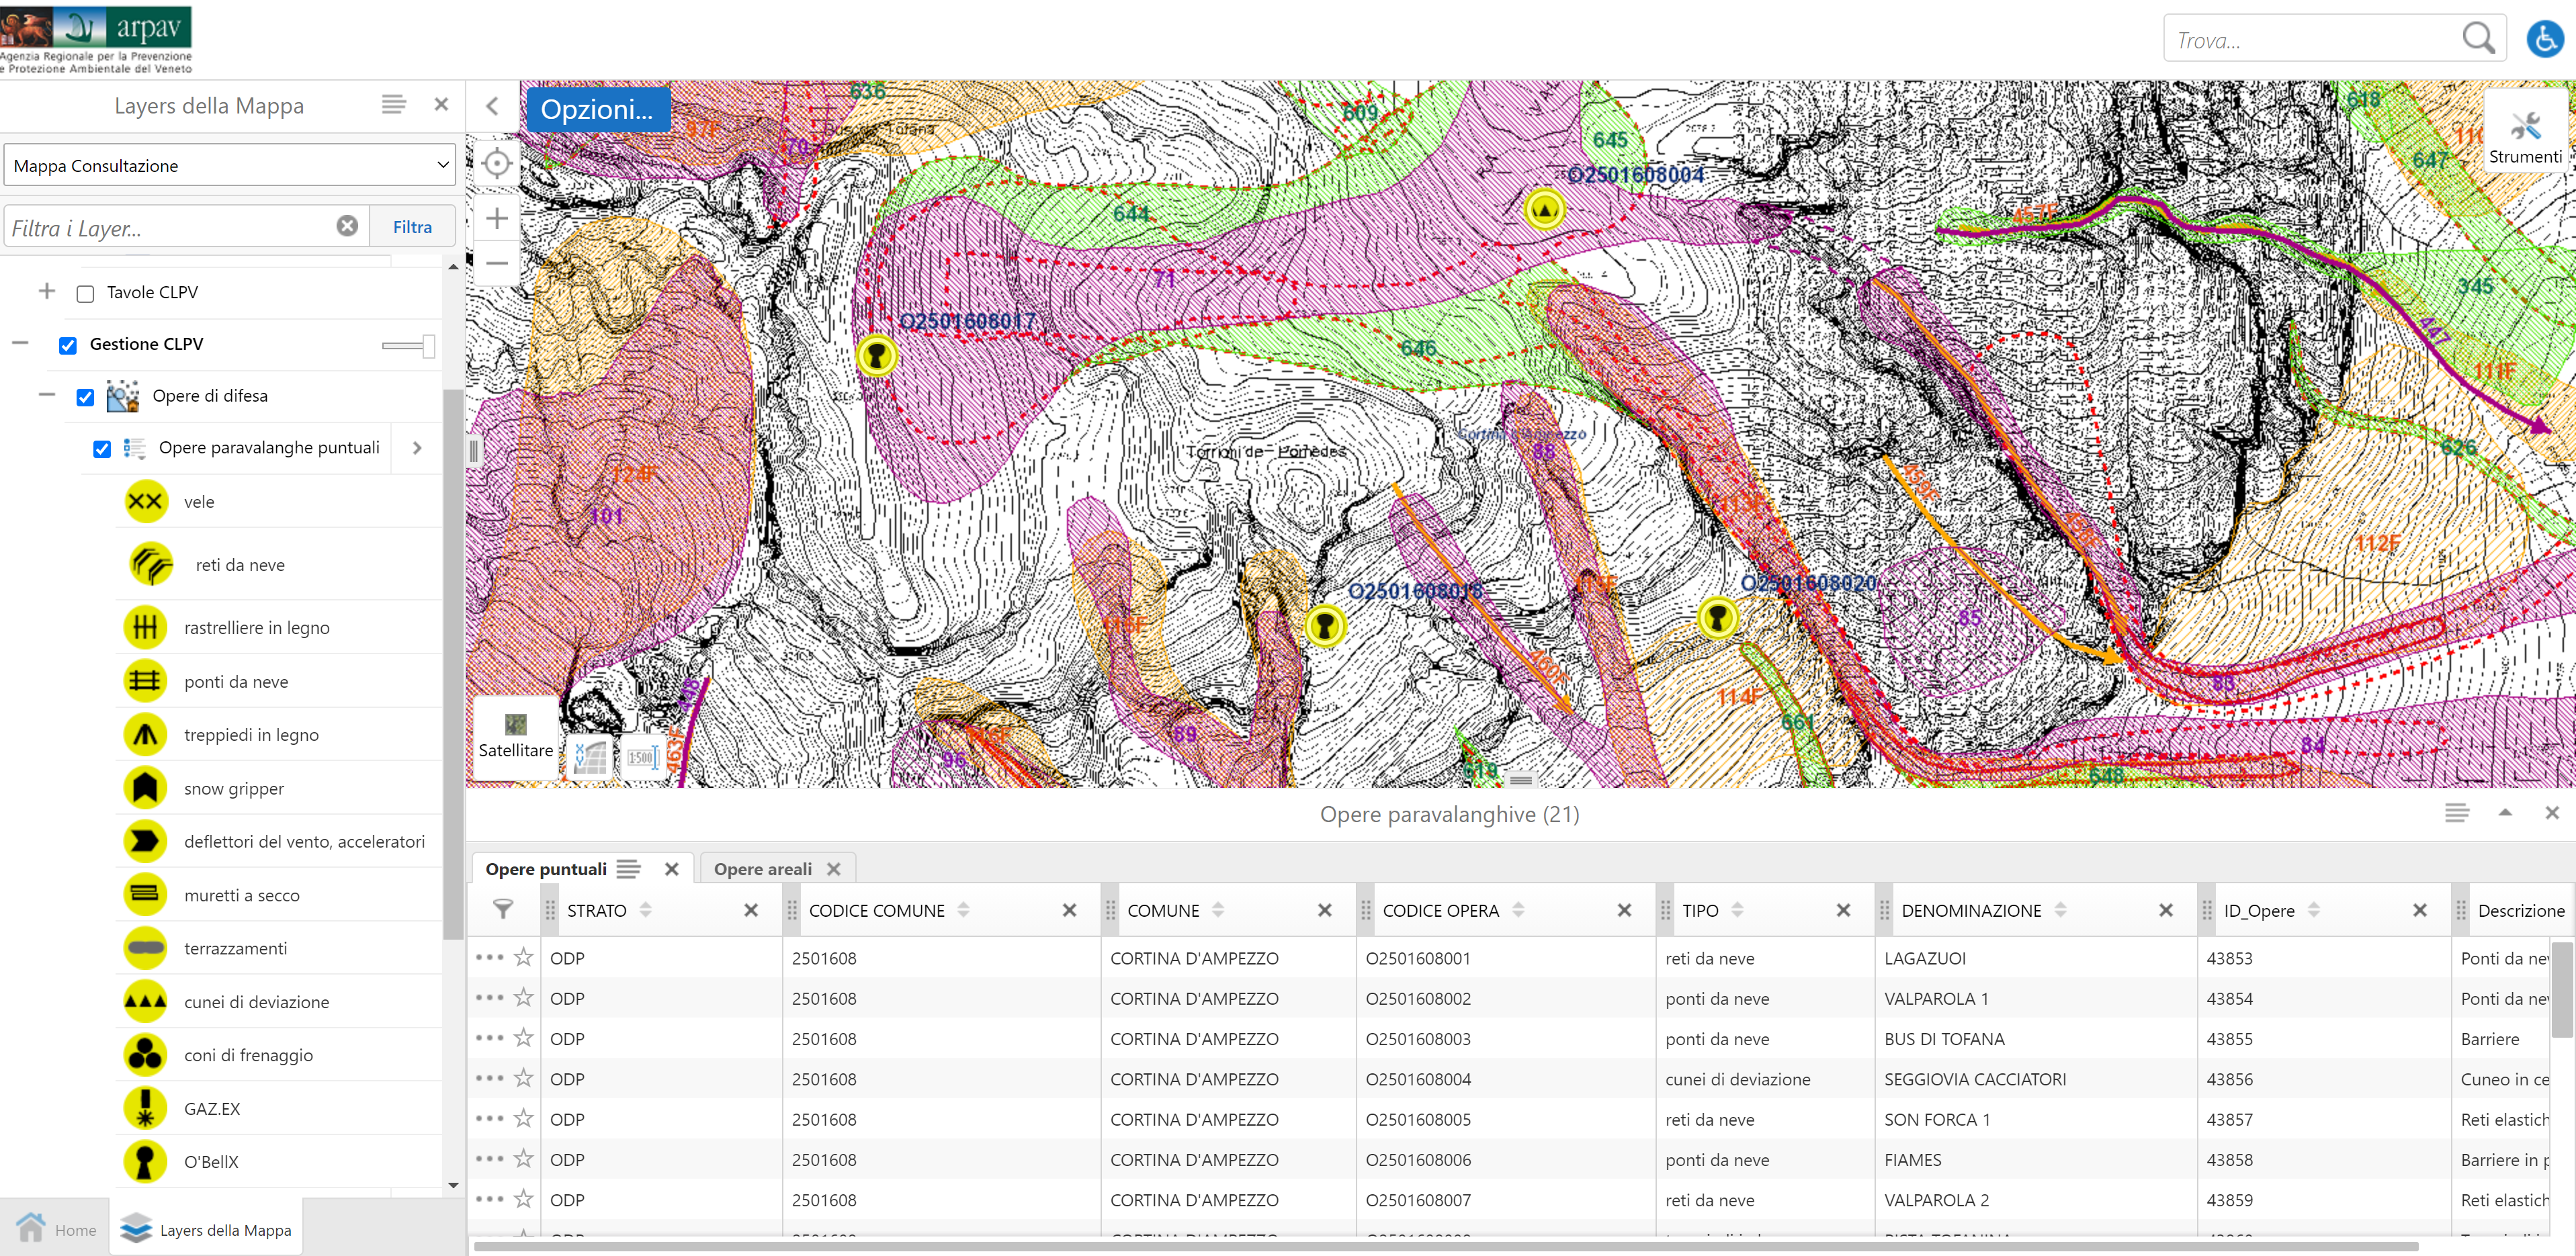Close the Opere puntuali tab

pyautogui.click(x=672, y=868)
